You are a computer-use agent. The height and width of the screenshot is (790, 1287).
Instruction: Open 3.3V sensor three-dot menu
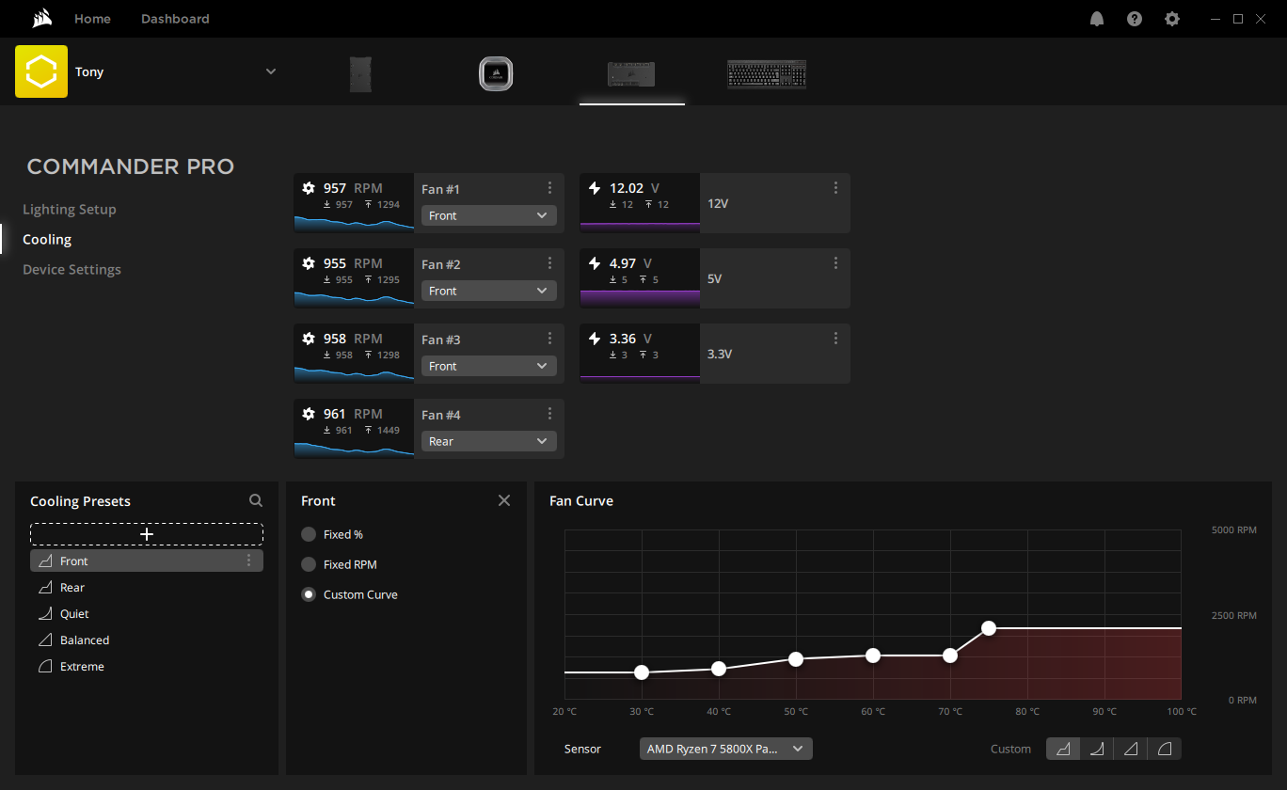tap(836, 339)
